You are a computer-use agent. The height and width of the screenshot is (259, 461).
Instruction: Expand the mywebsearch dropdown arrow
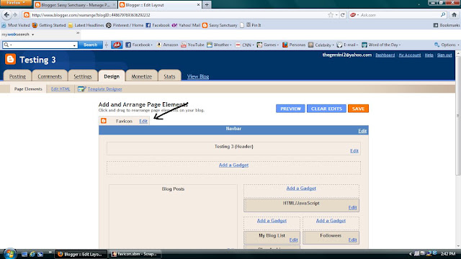coord(32,35)
